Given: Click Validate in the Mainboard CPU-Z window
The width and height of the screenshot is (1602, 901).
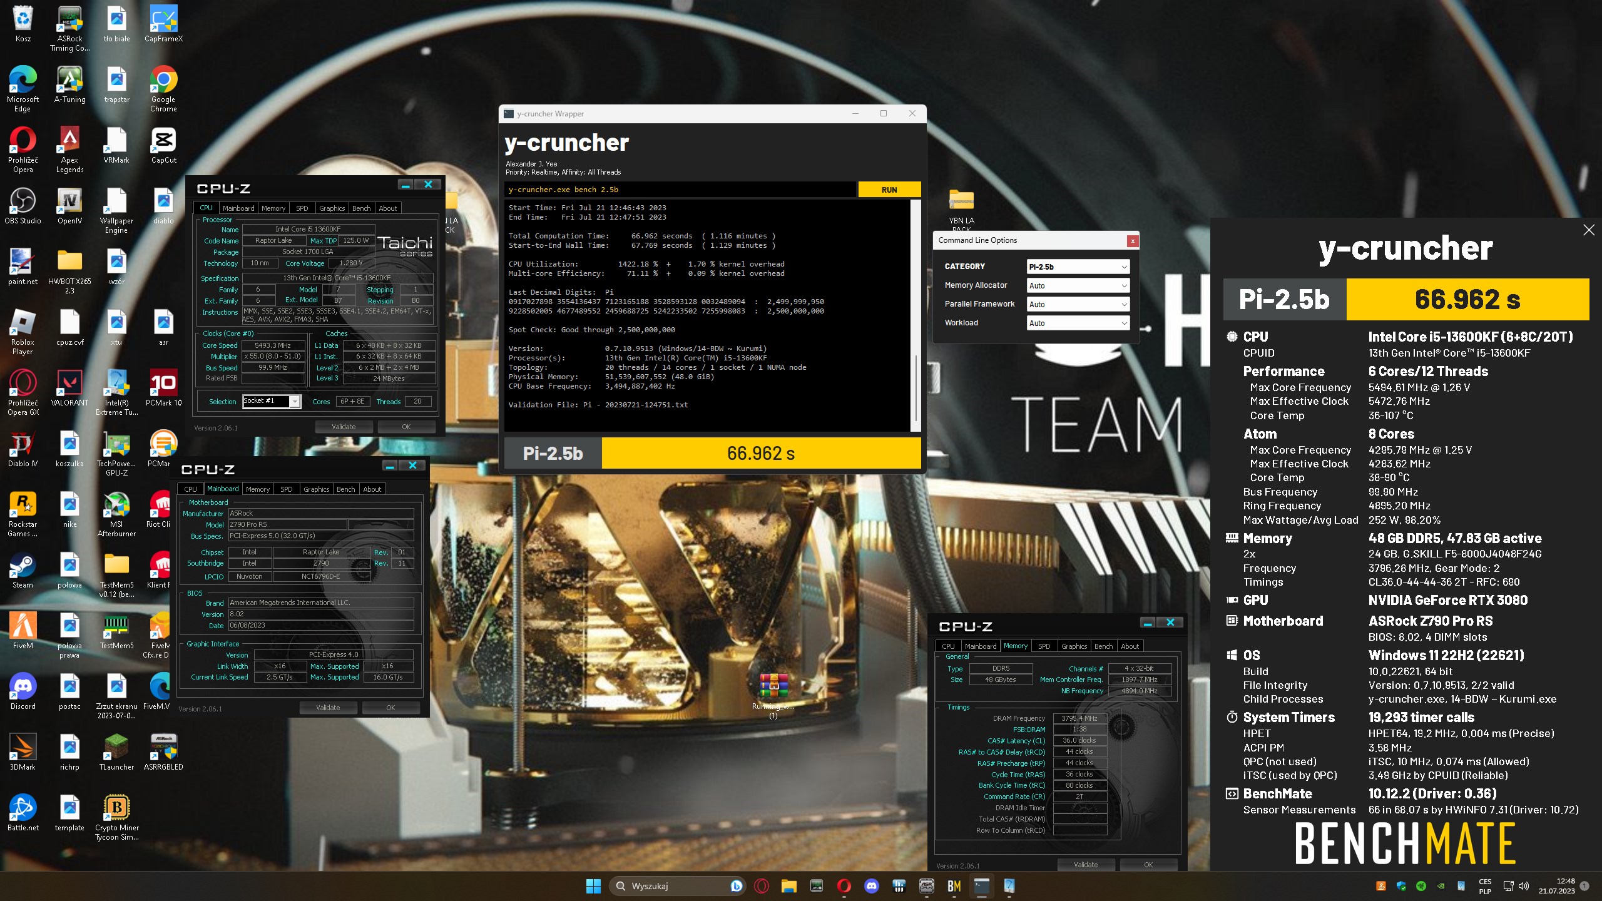Looking at the screenshot, I should coord(328,708).
